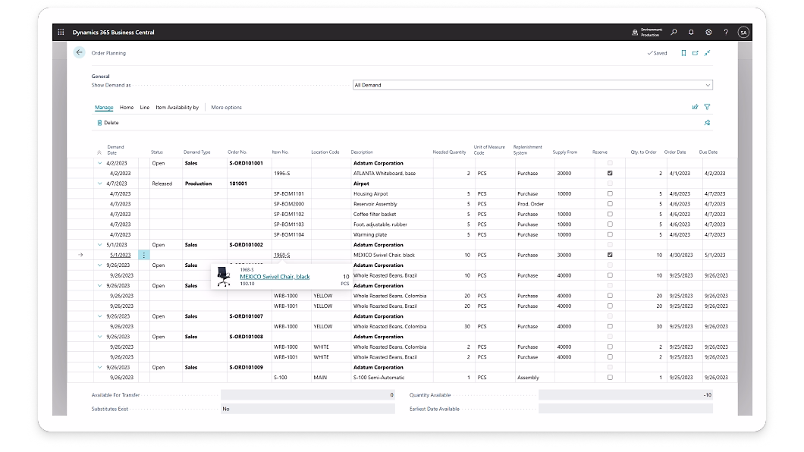
Task: Collapse the 5/1/2023 S-ORD101002 group
Action: 100,245
